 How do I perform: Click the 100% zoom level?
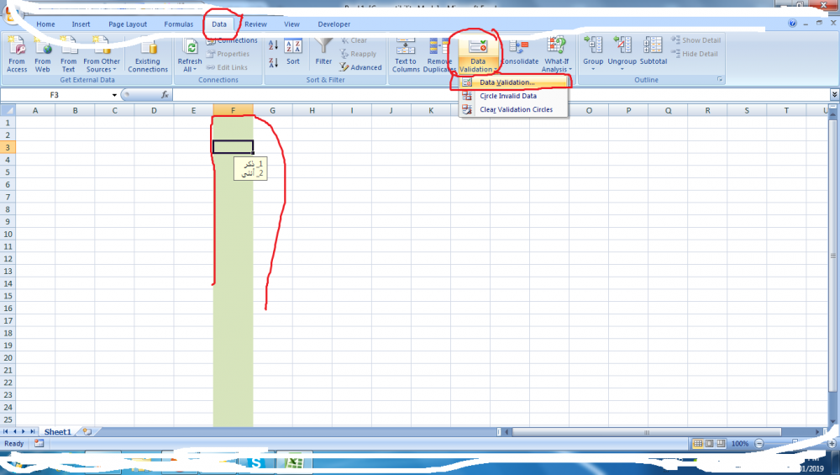[x=740, y=443]
